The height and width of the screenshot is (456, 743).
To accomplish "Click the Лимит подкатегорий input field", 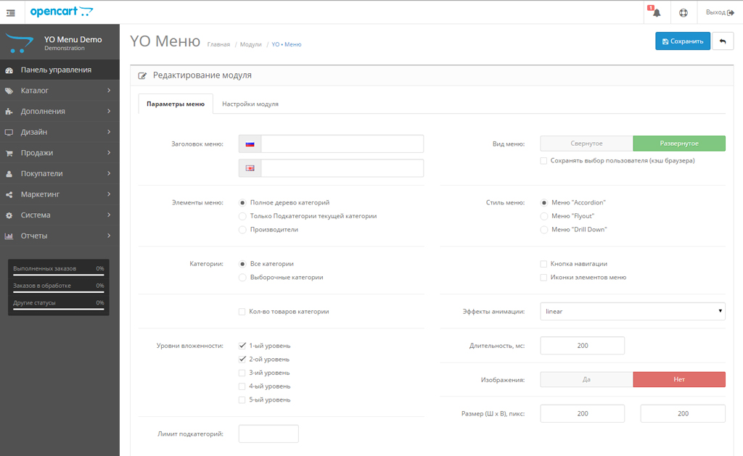I will (268, 434).
